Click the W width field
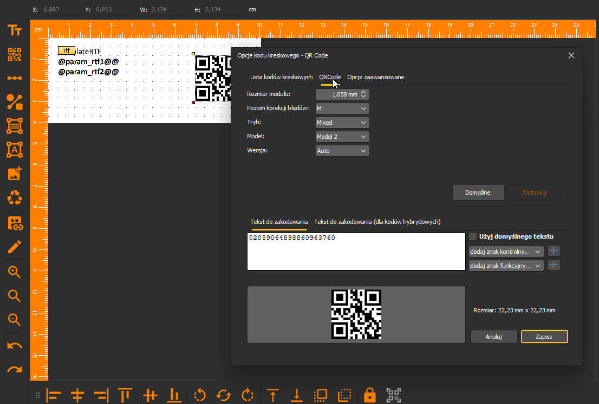This screenshot has width=599, height=404. (169, 9)
